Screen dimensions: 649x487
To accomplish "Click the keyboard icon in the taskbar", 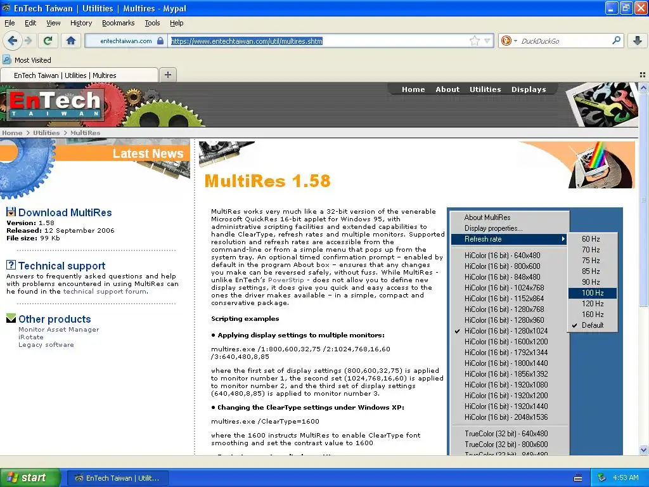I will [578, 478].
